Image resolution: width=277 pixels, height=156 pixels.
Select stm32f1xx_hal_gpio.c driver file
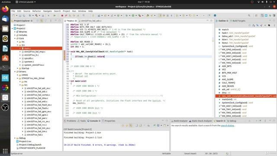point(38,115)
